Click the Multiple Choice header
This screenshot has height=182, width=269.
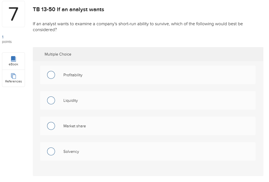click(x=58, y=54)
